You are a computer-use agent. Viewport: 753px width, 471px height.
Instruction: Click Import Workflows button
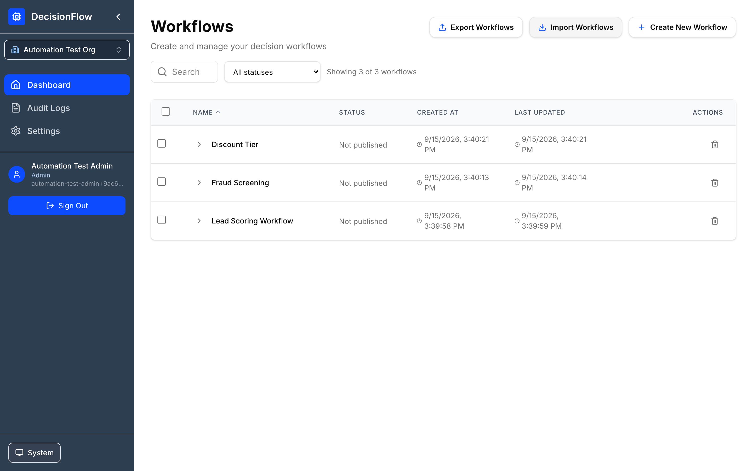576,27
